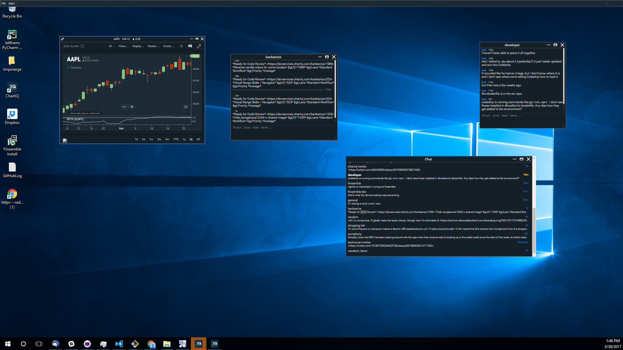
Task: Select vacation_leave channel in Chat list
Action: (438, 251)
